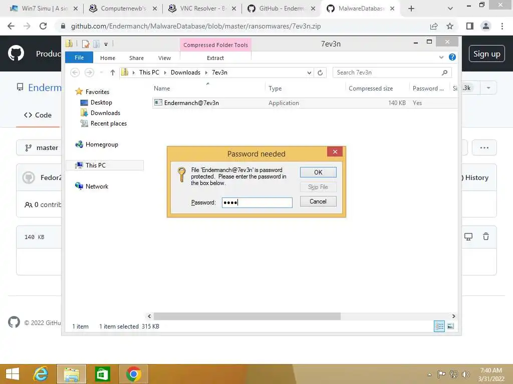Open Internet Explorer from taskbar

pos(41,374)
